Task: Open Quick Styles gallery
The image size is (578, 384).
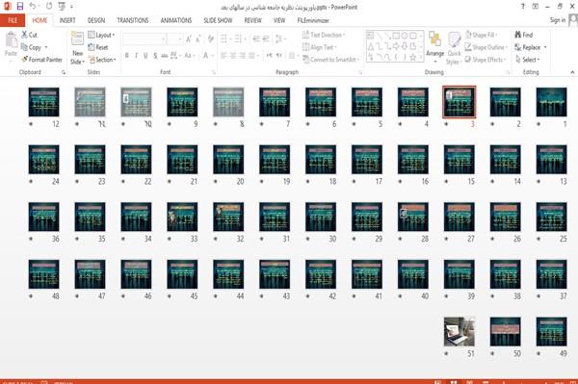Action: tap(454, 48)
